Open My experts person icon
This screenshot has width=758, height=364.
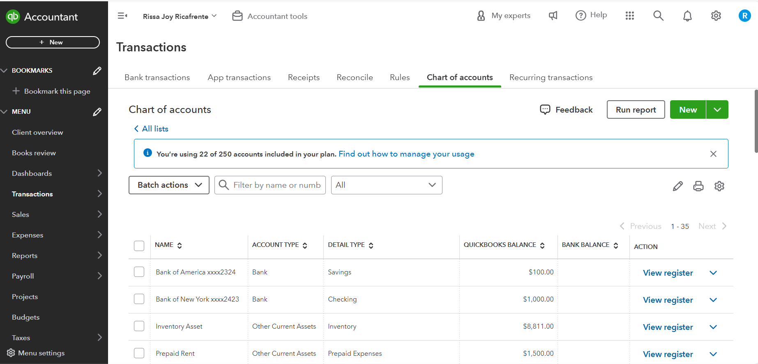point(481,16)
